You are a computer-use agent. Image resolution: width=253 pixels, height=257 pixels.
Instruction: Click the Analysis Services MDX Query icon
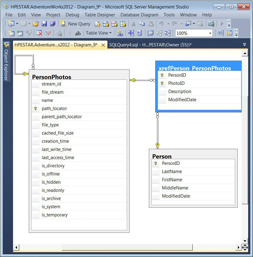pos(106,24)
